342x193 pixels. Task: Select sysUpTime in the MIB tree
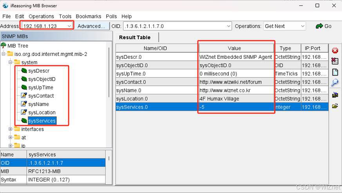[x=41, y=87]
